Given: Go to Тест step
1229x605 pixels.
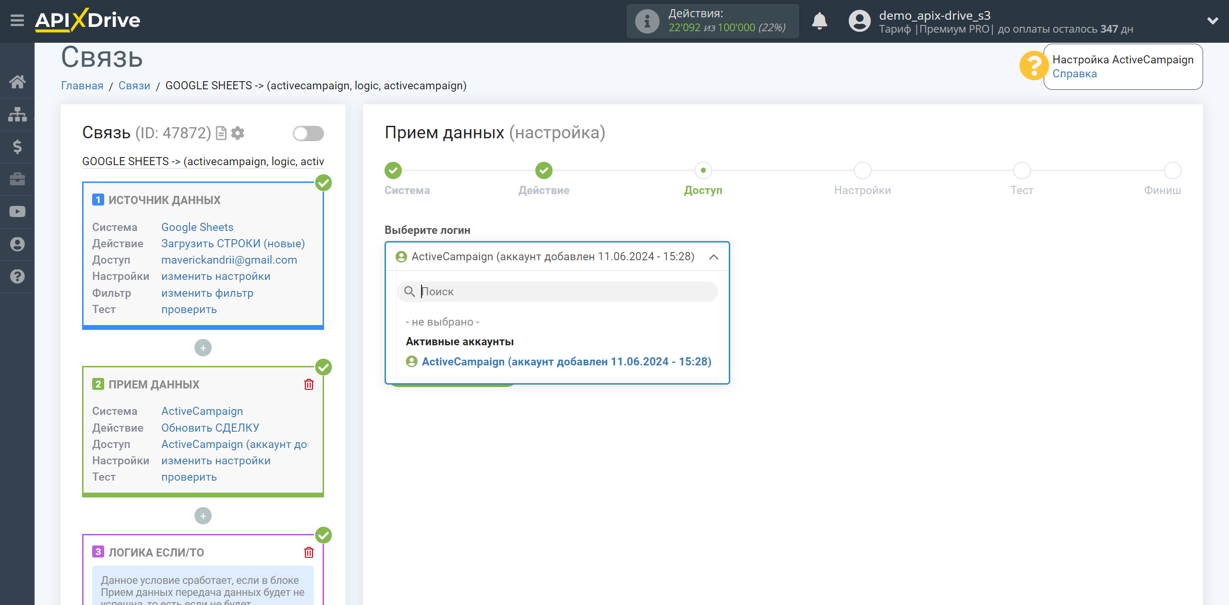Looking at the screenshot, I should pyautogui.click(x=1022, y=170).
